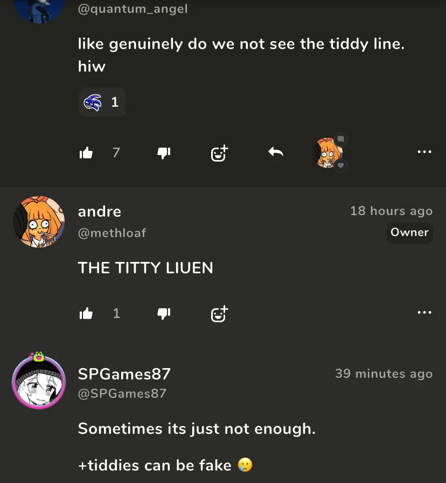Like andre's THE TITTY LIUEN comment
Image resolution: width=446 pixels, height=483 pixels.
(x=86, y=314)
